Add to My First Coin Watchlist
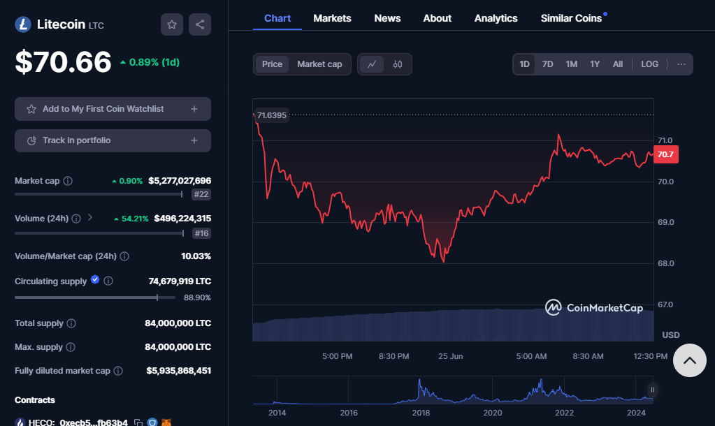The height and width of the screenshot is (426, 715). (x=113, y=109)
